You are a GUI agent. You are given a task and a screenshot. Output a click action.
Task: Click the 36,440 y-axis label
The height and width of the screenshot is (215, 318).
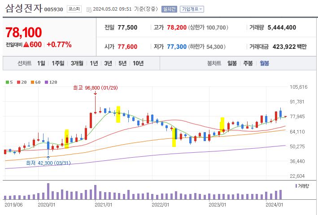297,161
